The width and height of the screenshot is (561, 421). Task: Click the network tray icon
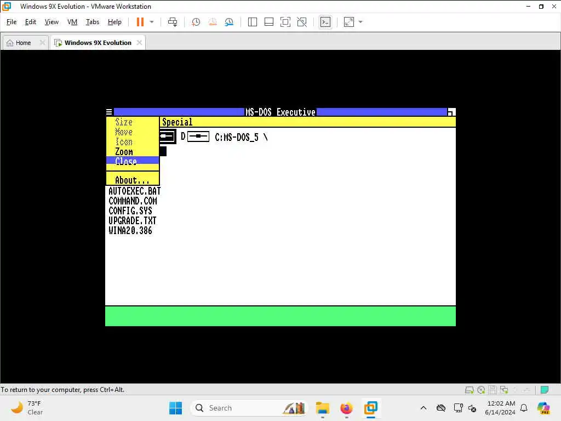tap(458, 408)
